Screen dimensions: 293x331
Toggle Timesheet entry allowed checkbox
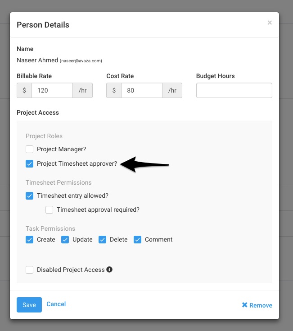click(x=29, y=196)
